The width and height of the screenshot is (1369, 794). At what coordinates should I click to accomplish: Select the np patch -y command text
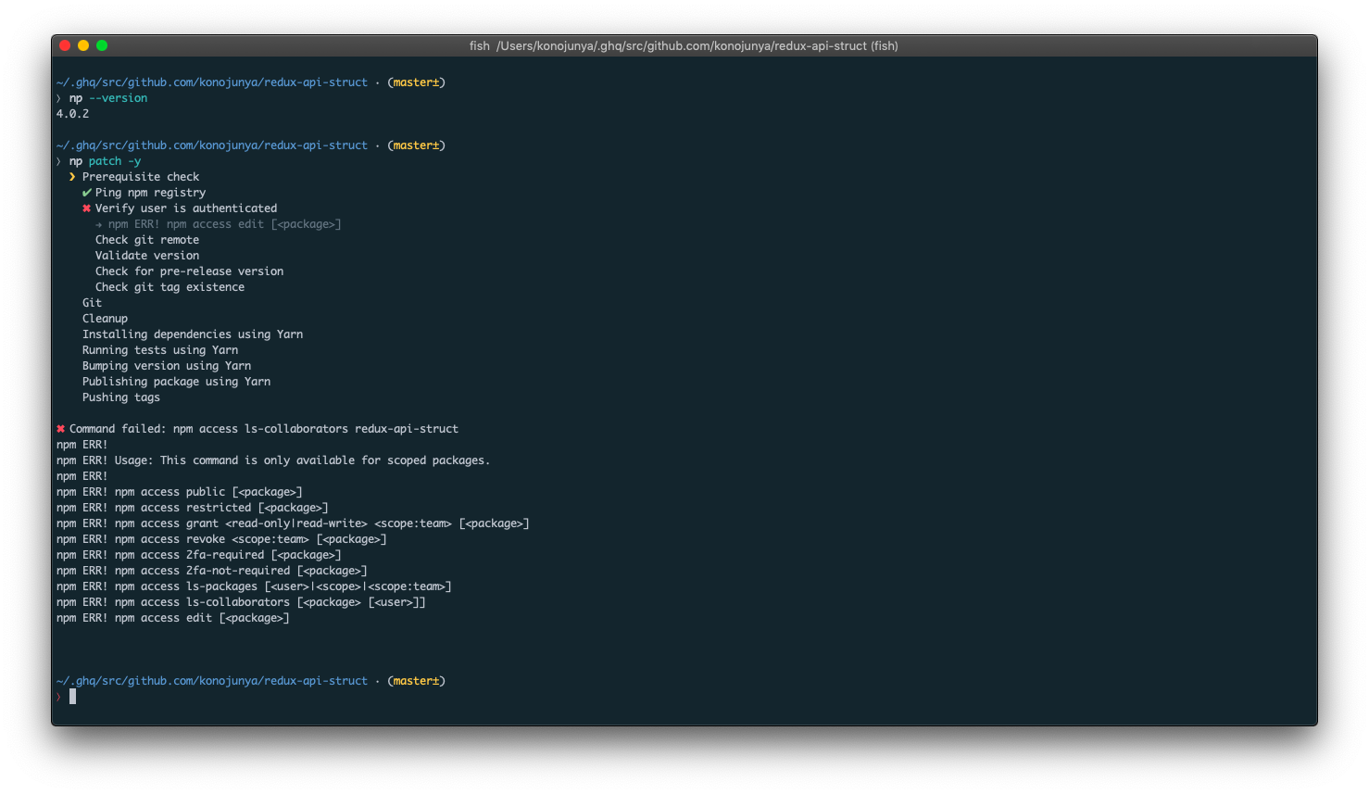coord(105,160)
